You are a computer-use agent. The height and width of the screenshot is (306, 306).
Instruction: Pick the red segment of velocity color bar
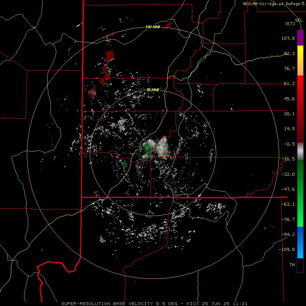coord(300,109)
